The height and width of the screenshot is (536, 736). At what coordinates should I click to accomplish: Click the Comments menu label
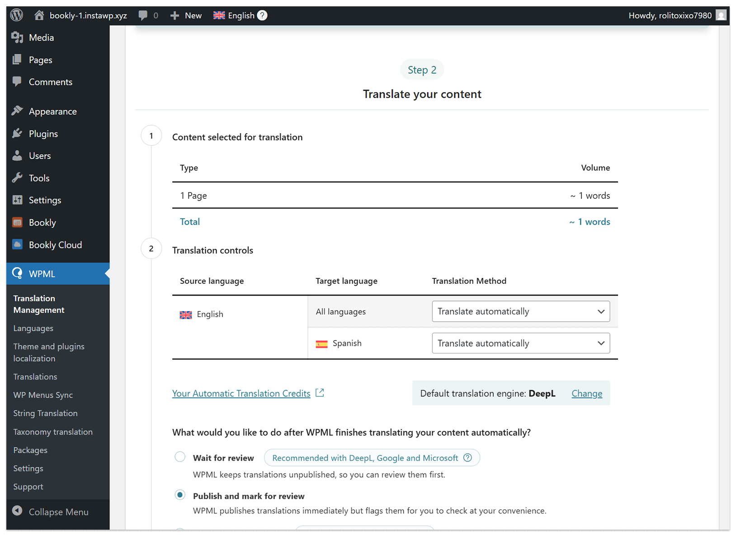click(x=51, y=82)
